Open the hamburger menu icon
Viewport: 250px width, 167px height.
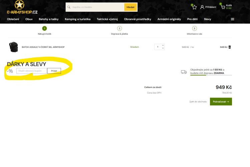(232, 19)
